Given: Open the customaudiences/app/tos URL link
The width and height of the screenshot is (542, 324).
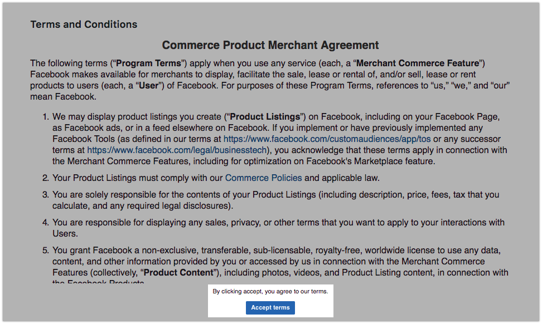Looking at the screenshot, I should click(327, 139).
